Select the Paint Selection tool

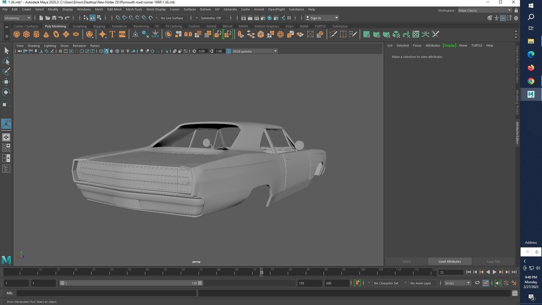pos(6,71)
